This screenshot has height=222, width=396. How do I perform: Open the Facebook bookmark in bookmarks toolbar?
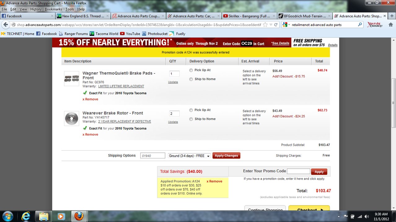[x=46, y=34]
